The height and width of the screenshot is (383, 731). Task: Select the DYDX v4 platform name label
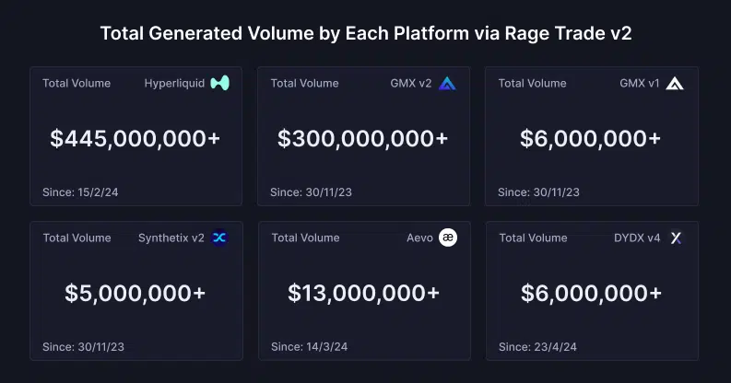tap(637, 238)
